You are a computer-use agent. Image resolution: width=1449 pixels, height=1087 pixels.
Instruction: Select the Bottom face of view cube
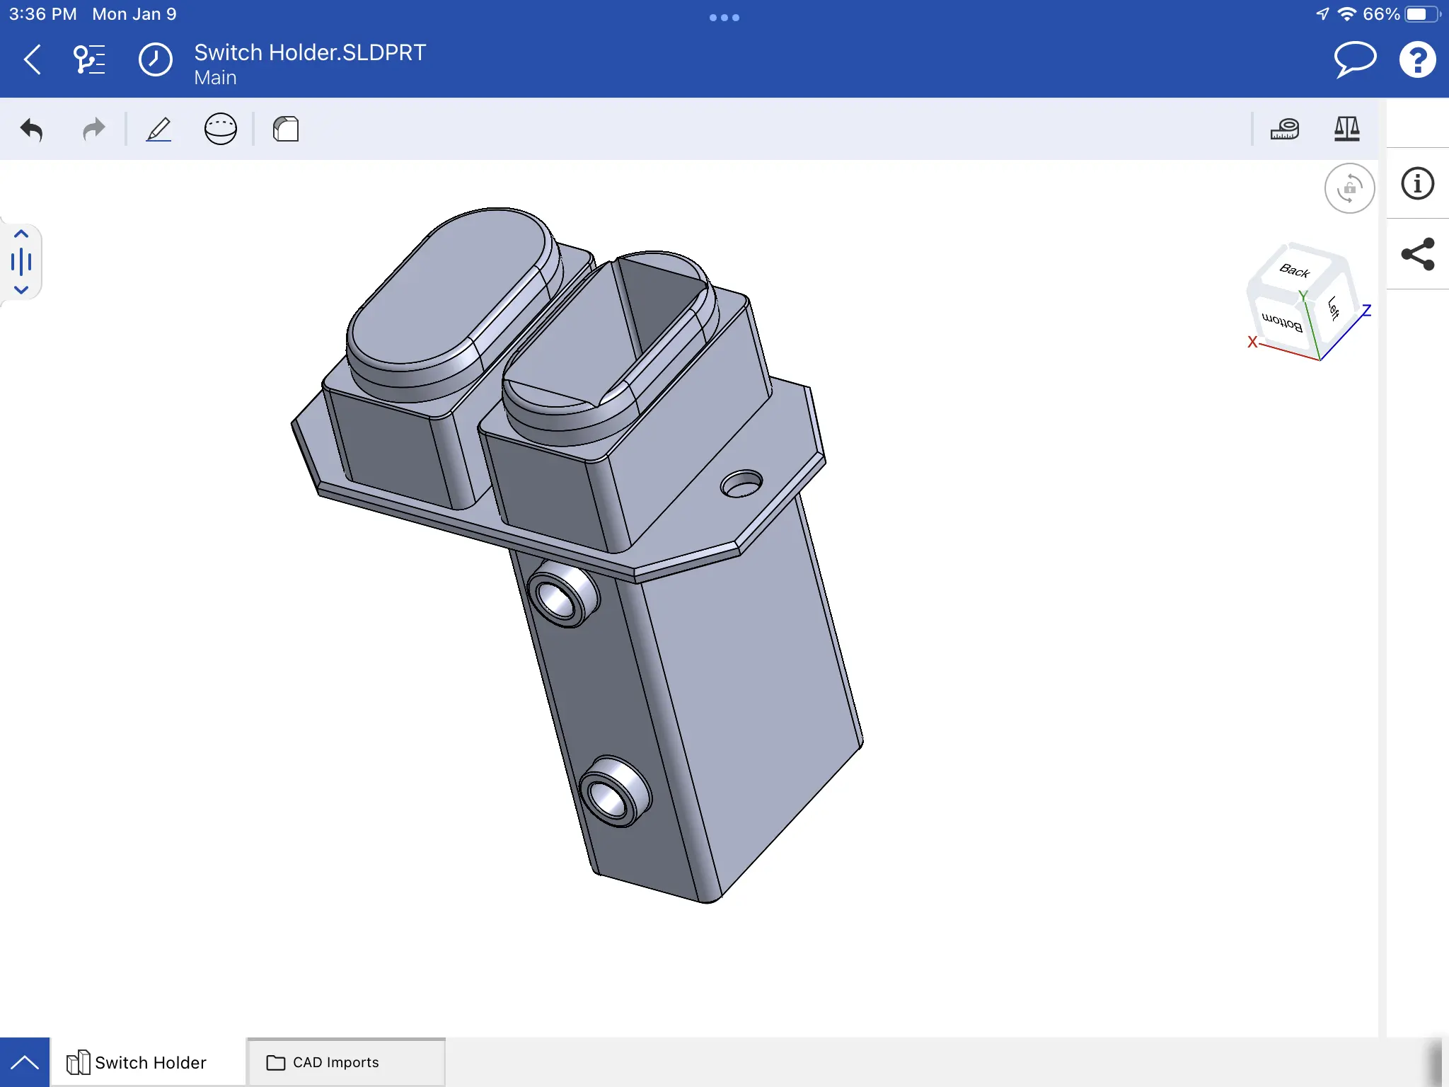[1282, 321]
